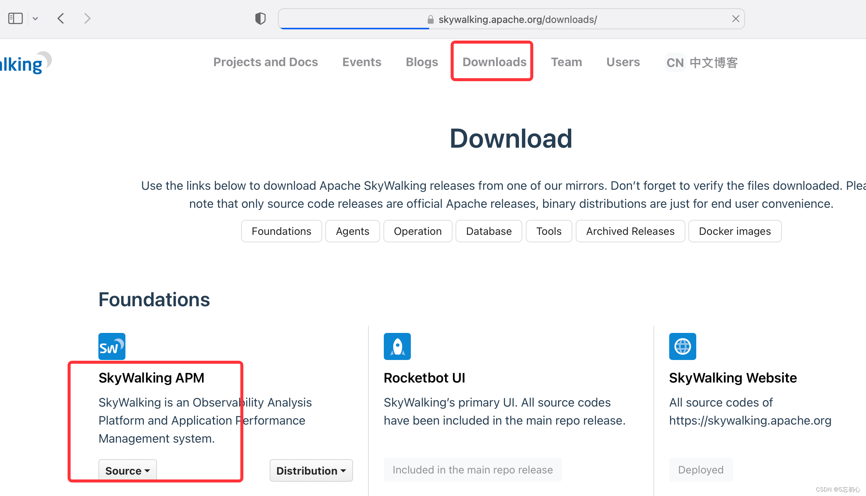
Task: Open the Downloads page
Action: coord(494,62)
